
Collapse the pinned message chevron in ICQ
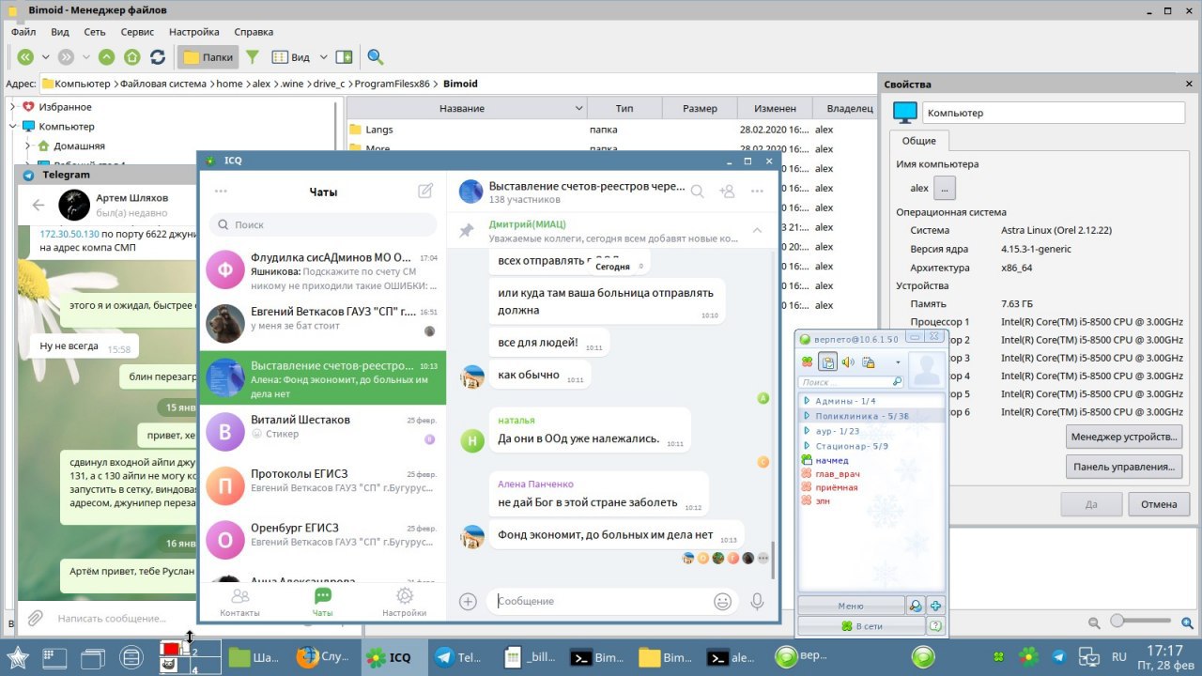point(757,230)
